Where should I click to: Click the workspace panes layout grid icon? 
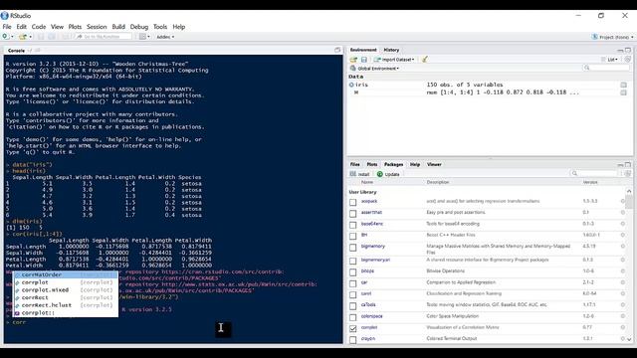[142, 37]
